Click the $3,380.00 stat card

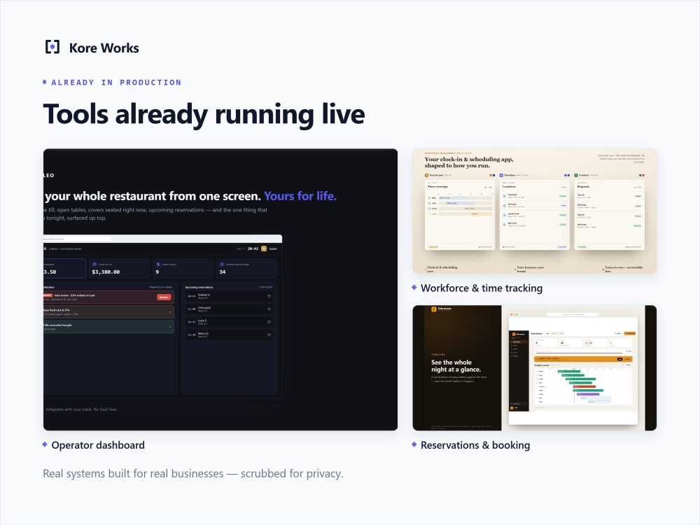tap(119, 268)
